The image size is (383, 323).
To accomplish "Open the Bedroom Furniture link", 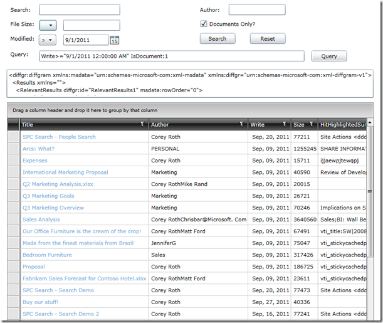I will [x=47, y=255].
